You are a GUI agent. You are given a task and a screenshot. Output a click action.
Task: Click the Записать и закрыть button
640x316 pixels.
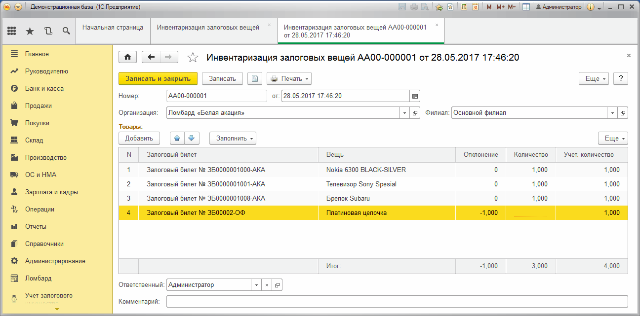158,79
